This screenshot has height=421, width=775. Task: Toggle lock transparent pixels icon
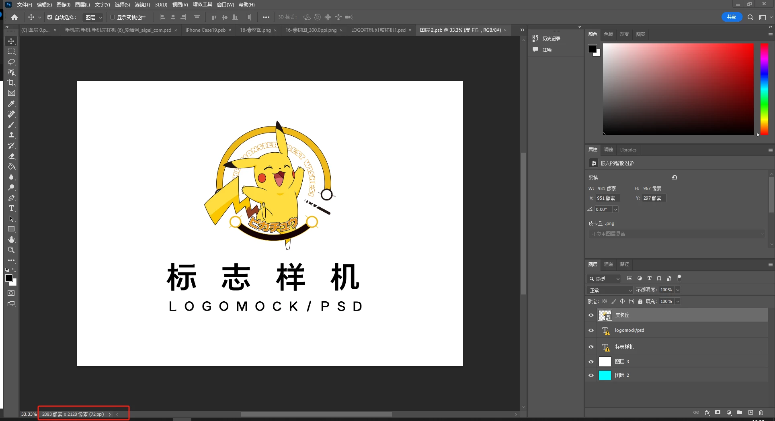605,301
